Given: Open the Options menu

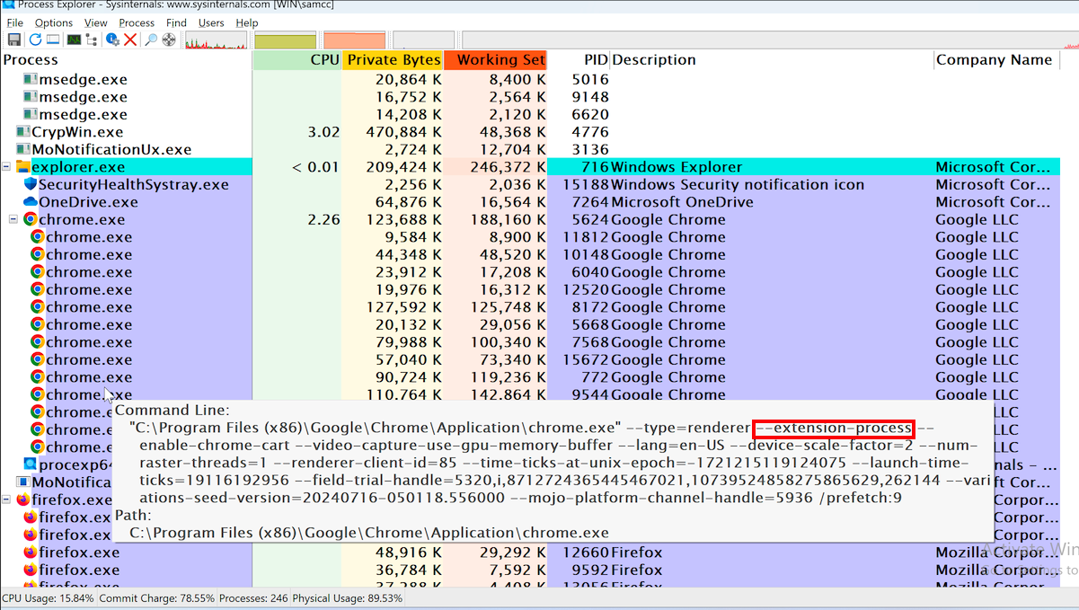Looking at the screenshot, I should click(54, 22).
